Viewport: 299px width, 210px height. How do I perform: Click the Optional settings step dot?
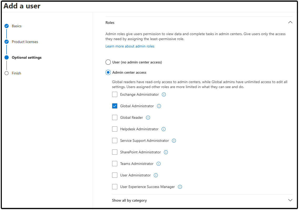pos(7,57)
